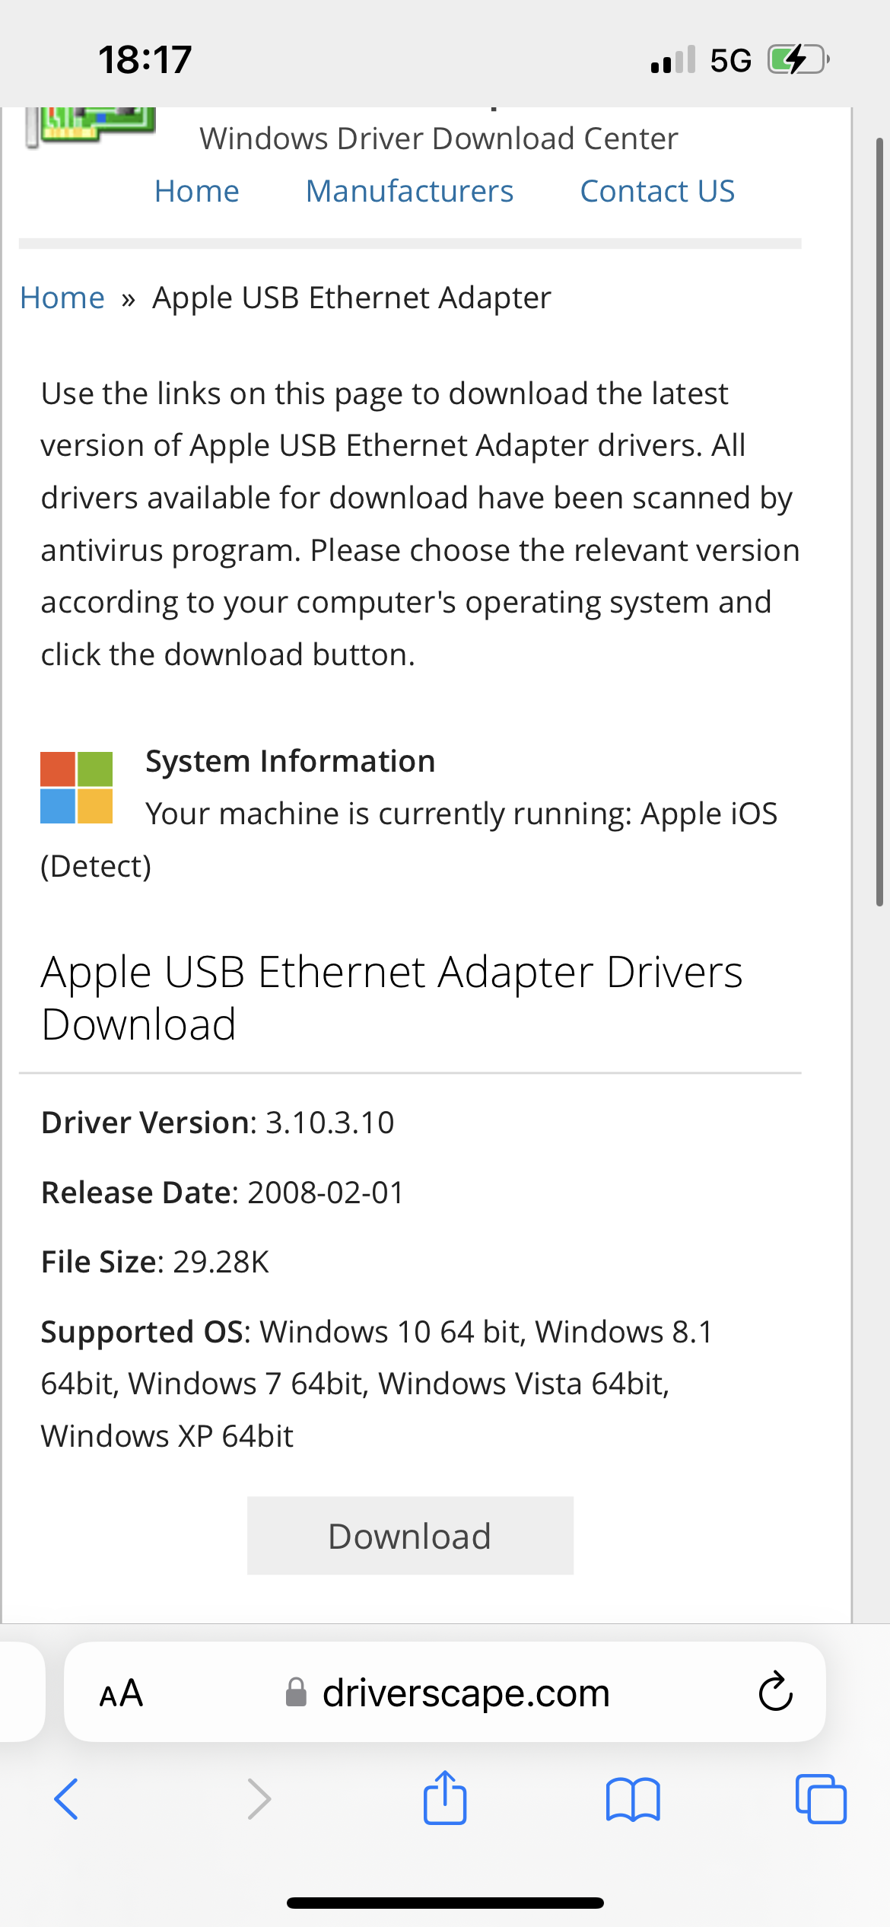Viewport: 890px width, 1927px height.
Task: Tap the 18:17 status bar clock
Action: point(145,59)
